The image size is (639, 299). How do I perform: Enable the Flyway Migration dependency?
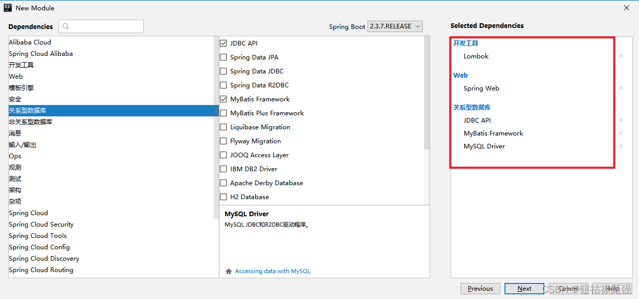(224, 141)
